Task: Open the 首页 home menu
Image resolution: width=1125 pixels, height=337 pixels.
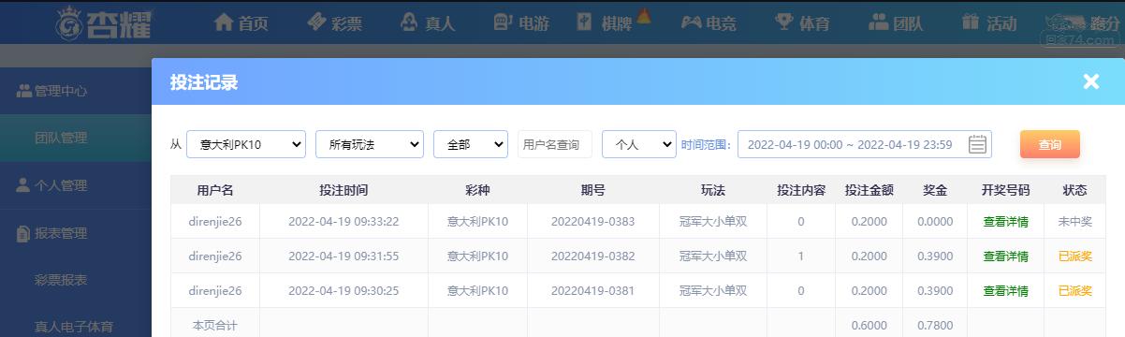Action: coord(241,22)
